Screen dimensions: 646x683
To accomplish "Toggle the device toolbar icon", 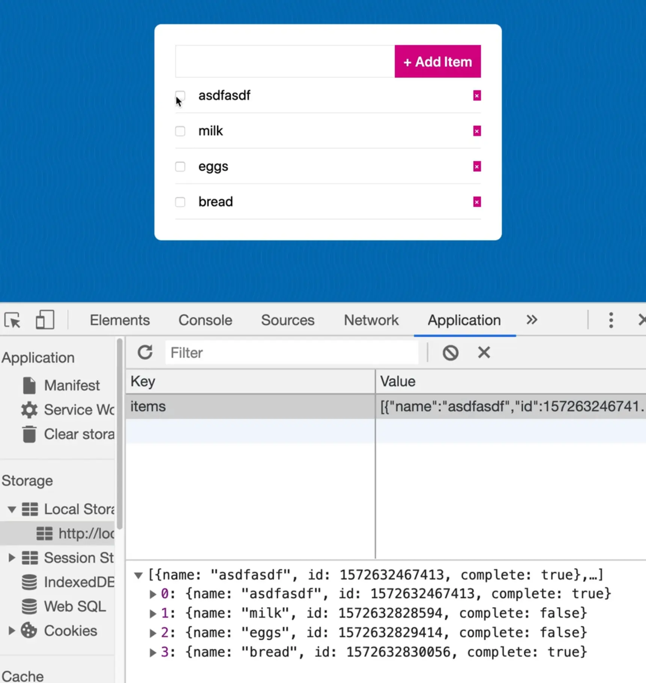I will [x=45, y=320].
